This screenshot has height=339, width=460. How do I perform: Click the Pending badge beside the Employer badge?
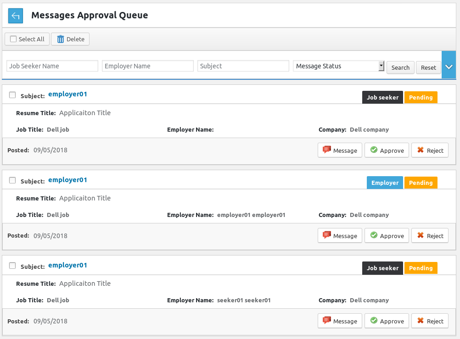pos(421,183)
